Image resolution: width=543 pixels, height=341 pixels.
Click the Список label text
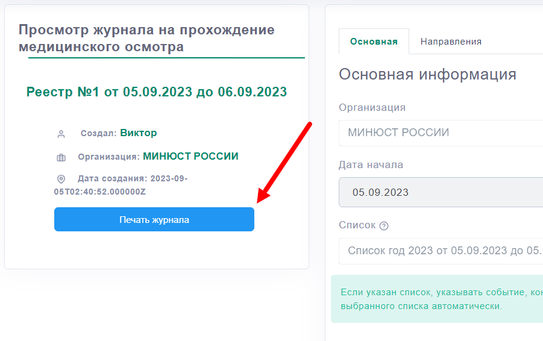pos(357,225)
